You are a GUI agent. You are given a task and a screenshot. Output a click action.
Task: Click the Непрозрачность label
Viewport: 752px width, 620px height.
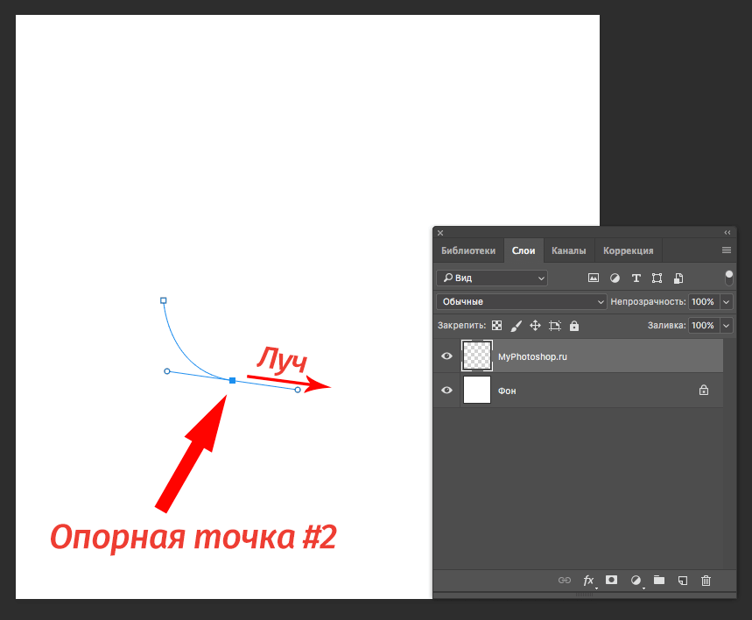(648, 301)
